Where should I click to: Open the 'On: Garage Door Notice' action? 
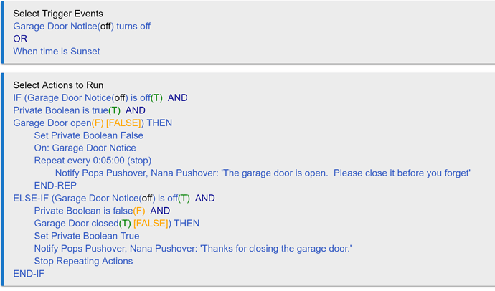(x=85, y=148)
